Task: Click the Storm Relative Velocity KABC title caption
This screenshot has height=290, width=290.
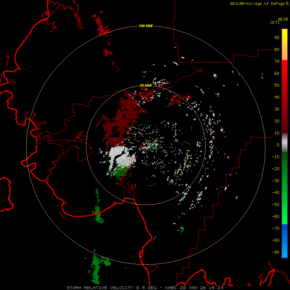Action: [145, 288]
